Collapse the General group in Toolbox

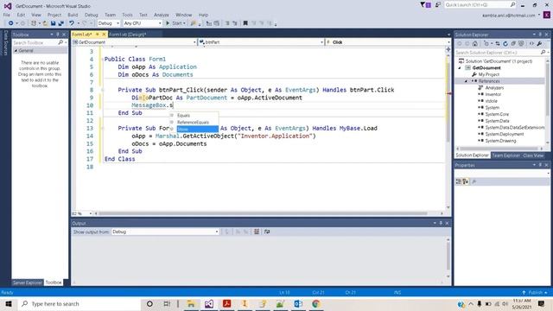click(16, 51)
